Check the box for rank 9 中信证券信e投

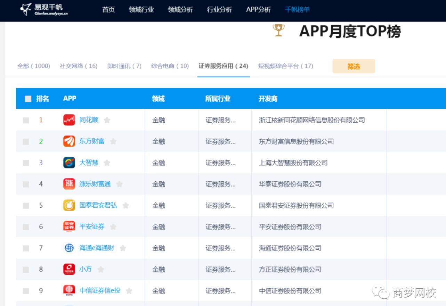[26, 291]
